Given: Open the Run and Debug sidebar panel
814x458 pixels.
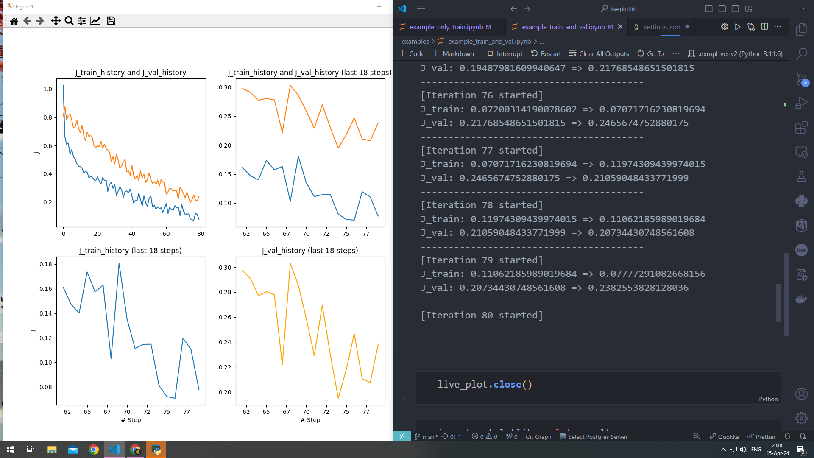Looking at the screenshot, I should pos(801,102).
